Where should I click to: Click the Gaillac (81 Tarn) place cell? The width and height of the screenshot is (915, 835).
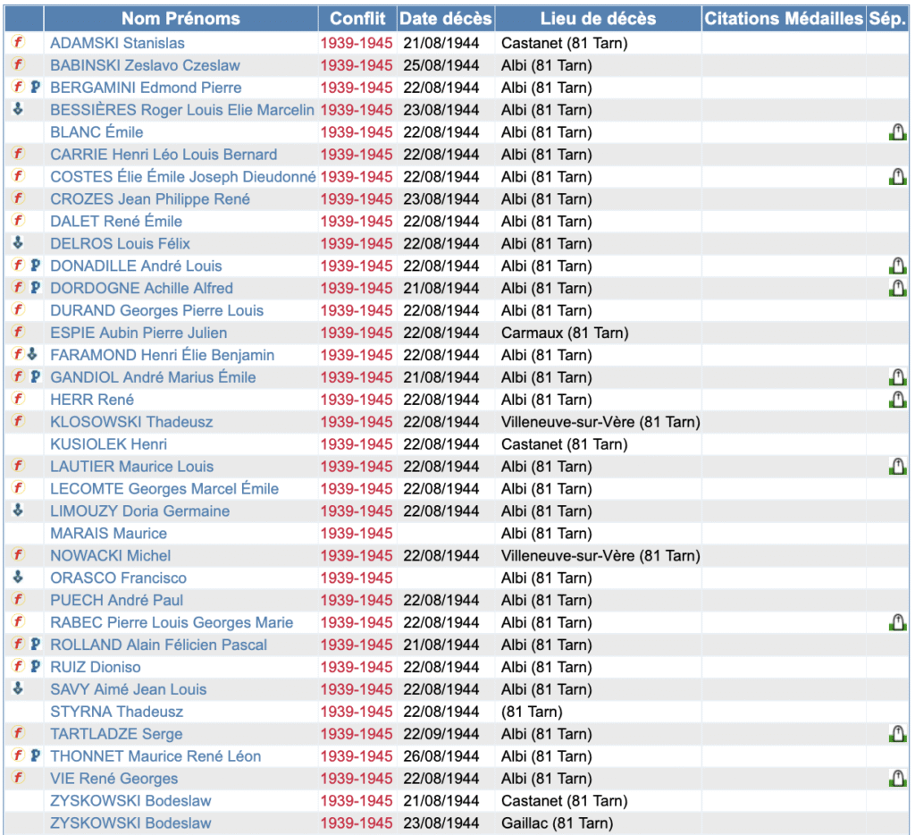[558, 823]
